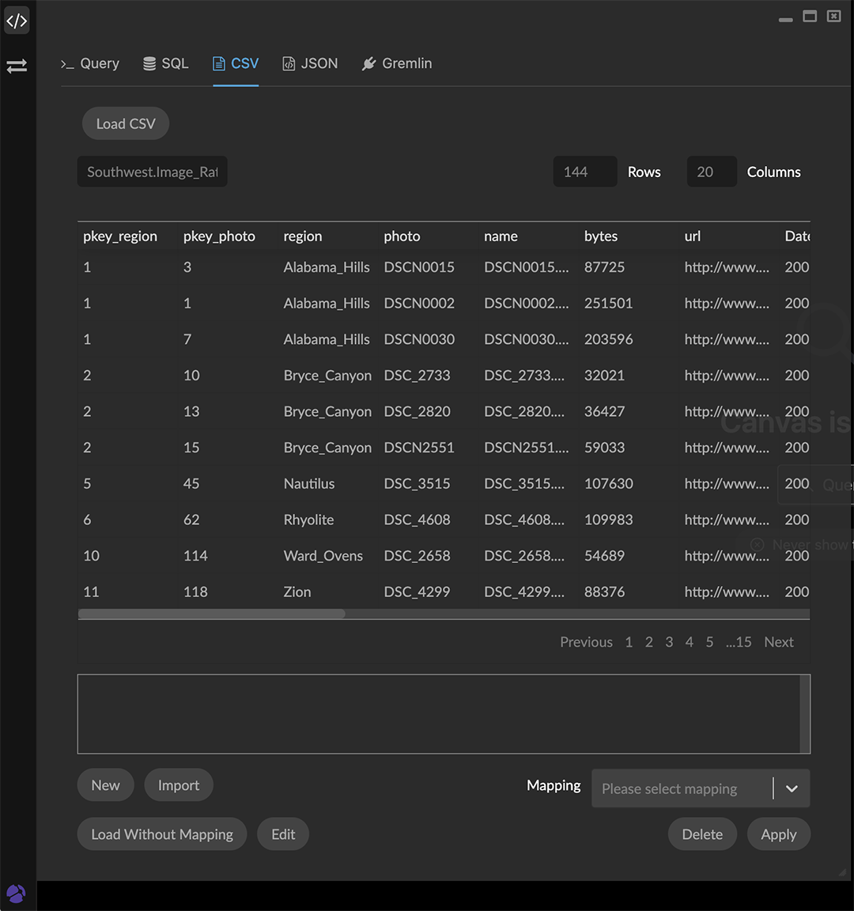This screenshot has height=911, width=854.
Task: Open the Please select mapping combo box
Action: [x=680, y=788]
